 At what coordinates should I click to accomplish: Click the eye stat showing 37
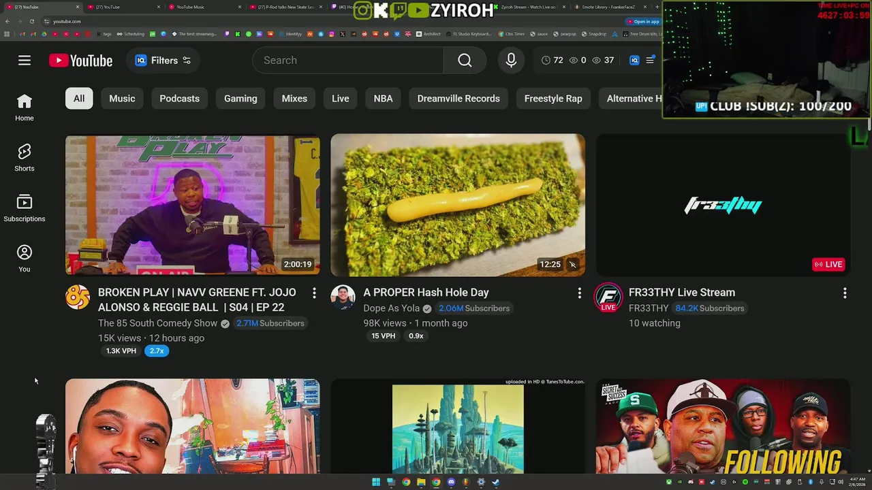click(603, 61)
